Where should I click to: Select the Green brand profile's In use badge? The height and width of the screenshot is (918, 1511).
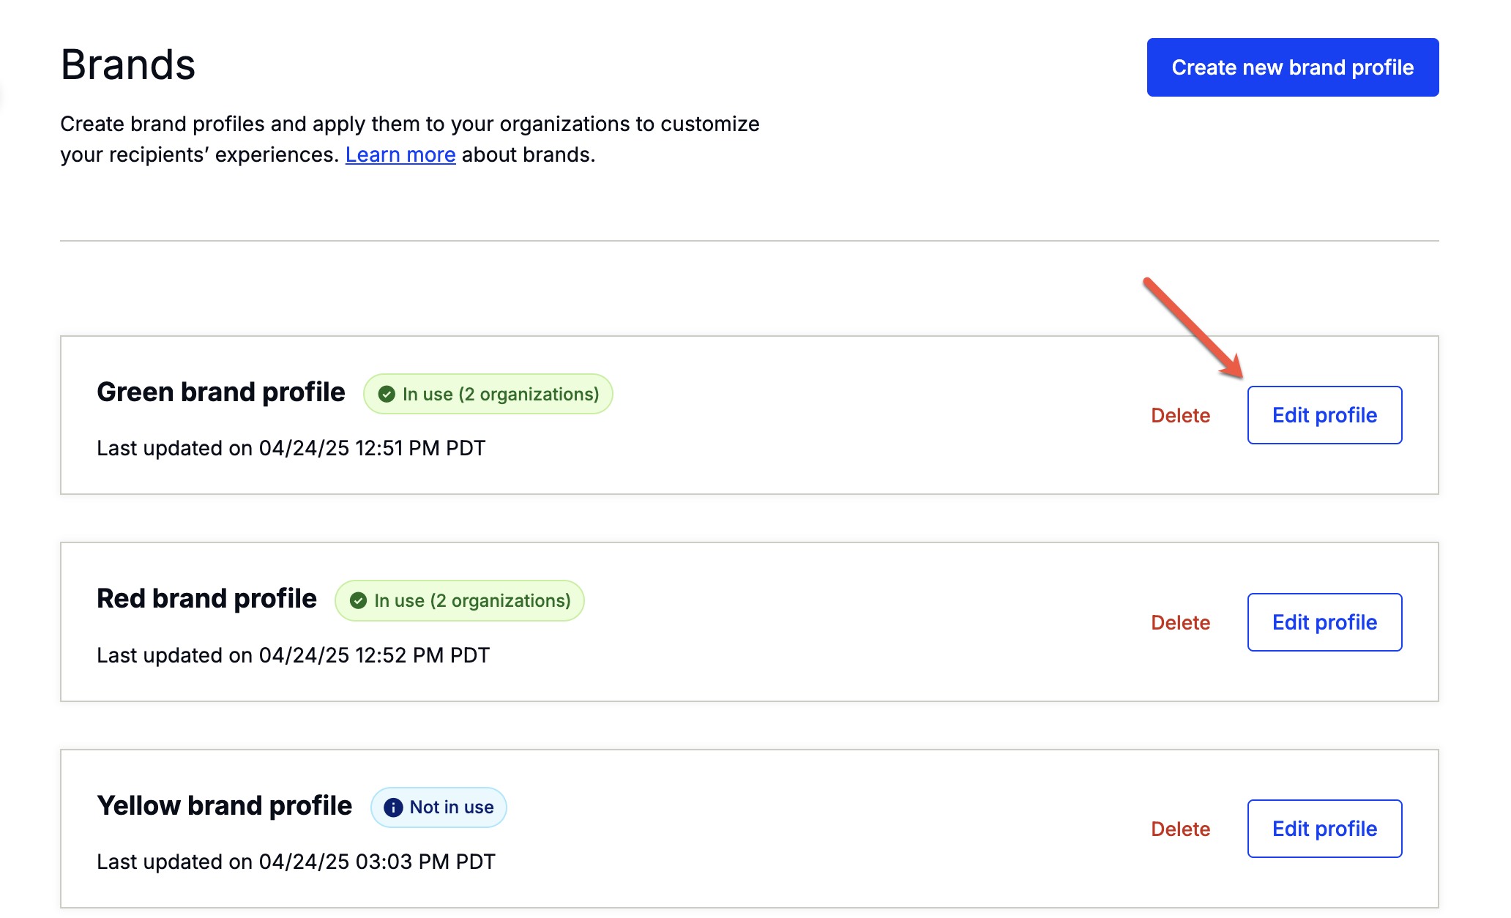pyautogui.click(x=488, y=394)
